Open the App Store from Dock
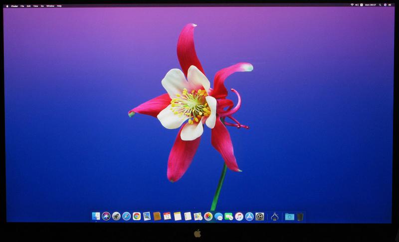Image resolution: width=399 pixels, height=242 pixels. click(x=249, y=216)
